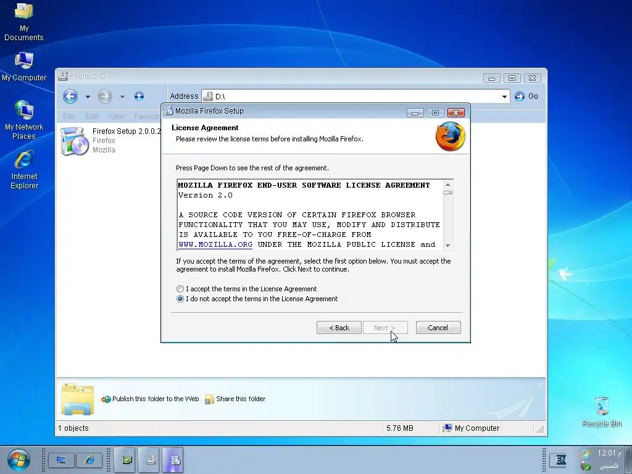
Task: Click Publish this folder to the Web
Action: tap(150, 399)
